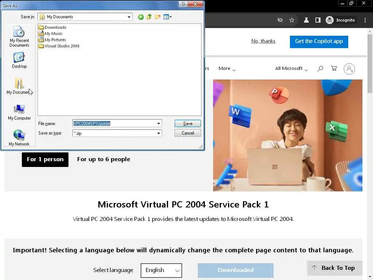Bookmark this page with the star icon
373x280 pixels.
pyautogui.click(x=292, y=20)
